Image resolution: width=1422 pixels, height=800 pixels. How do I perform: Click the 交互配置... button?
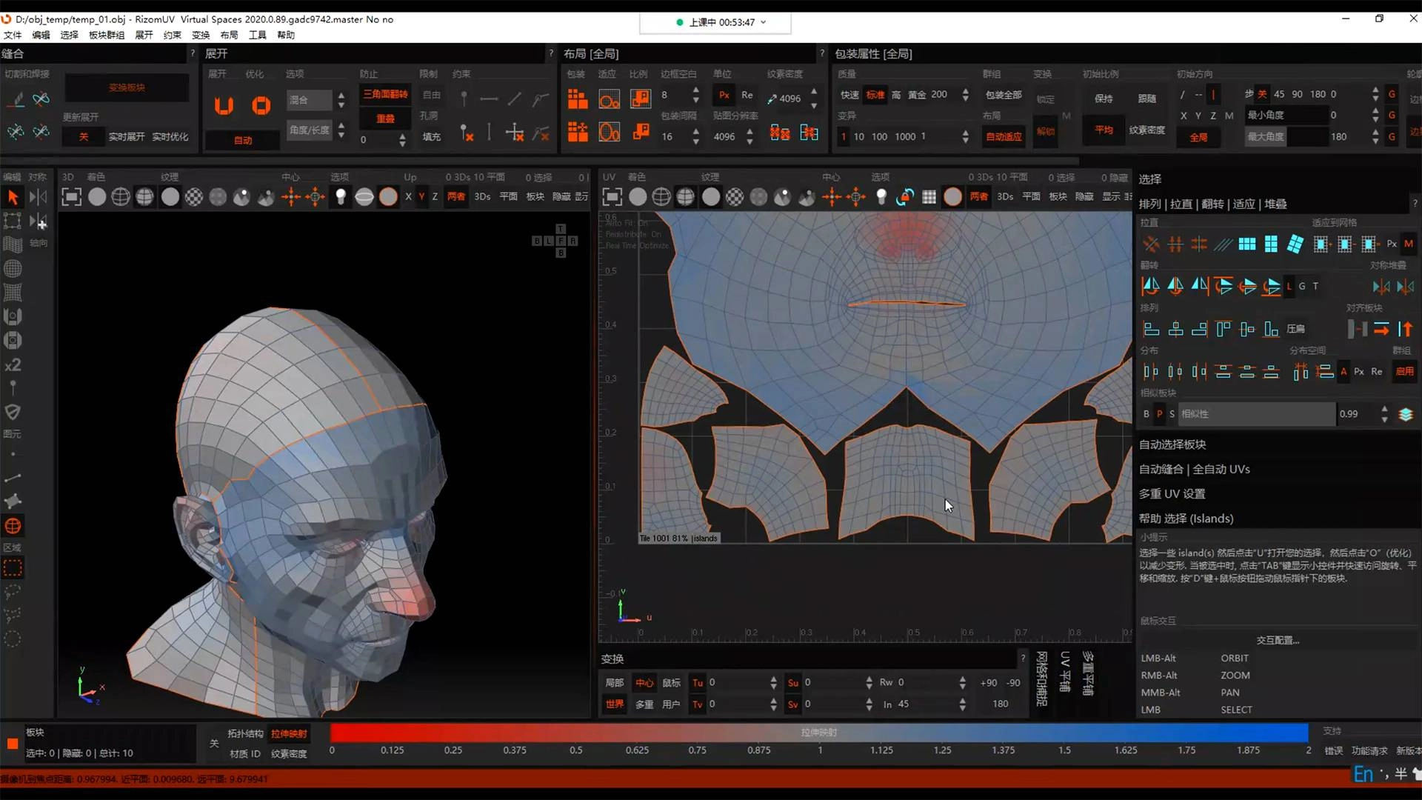1278,640
